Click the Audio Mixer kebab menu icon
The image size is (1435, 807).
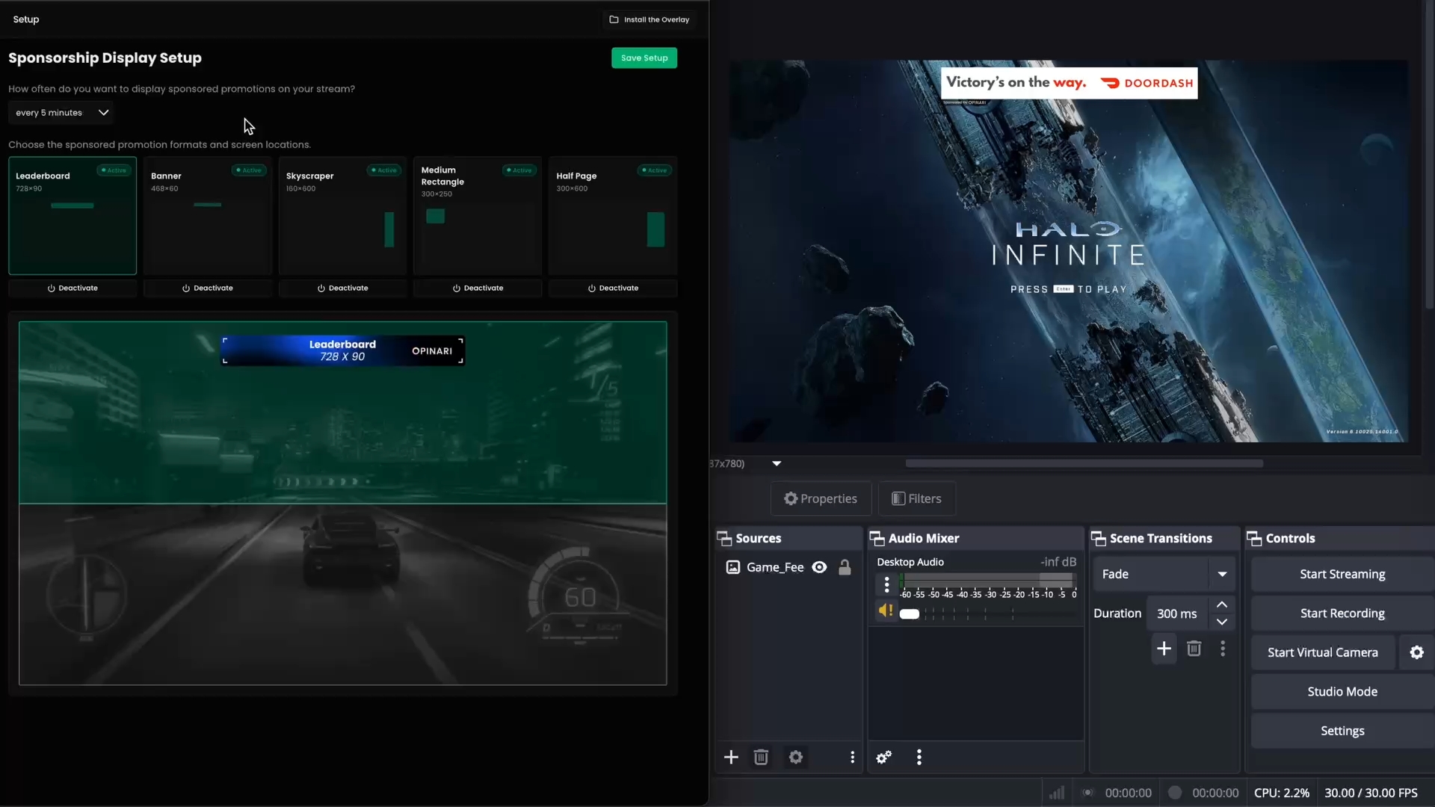coord(919,757)
